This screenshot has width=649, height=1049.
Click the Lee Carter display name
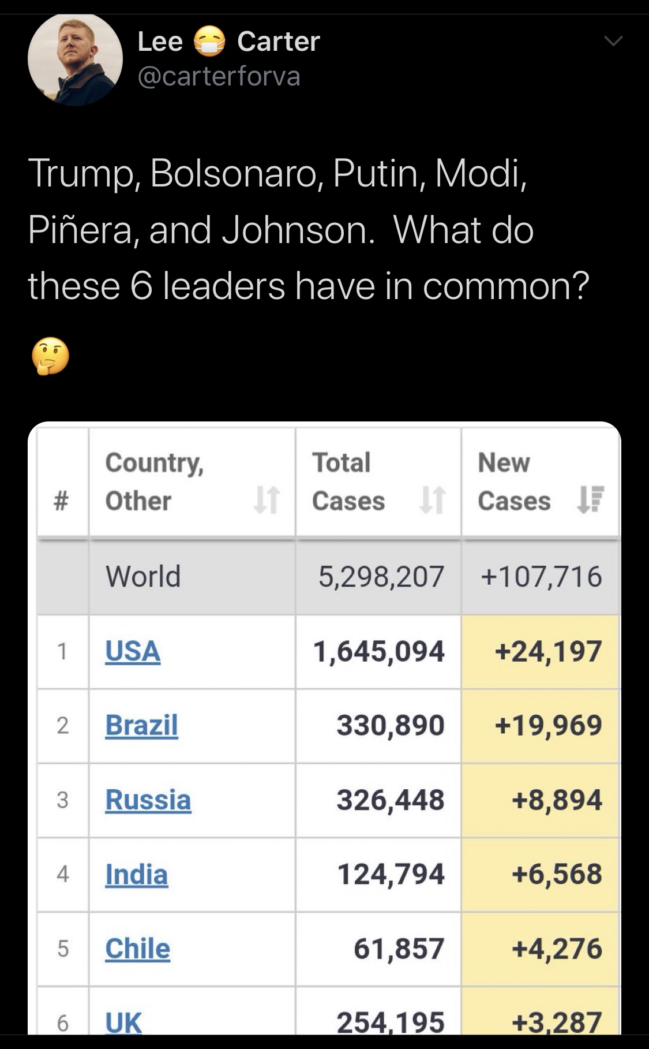[228, 42]
